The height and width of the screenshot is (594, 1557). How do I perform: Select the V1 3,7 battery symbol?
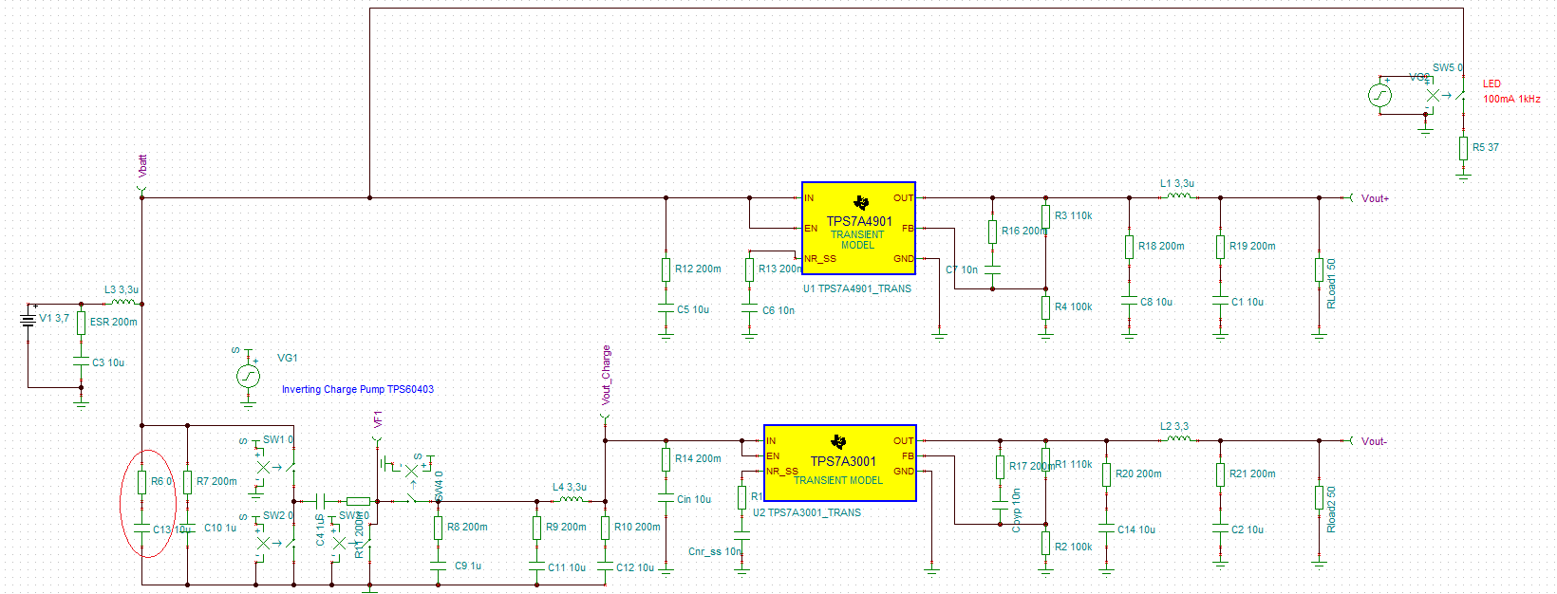[28, 320]
